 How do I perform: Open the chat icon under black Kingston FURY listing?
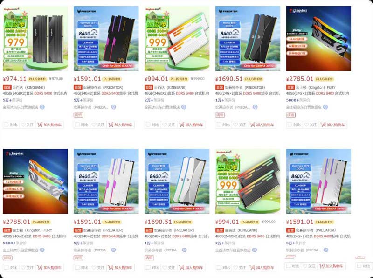click(x=325, y=107)
